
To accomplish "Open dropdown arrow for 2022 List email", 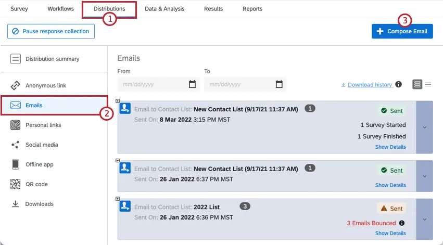I will tap(425, 220).
